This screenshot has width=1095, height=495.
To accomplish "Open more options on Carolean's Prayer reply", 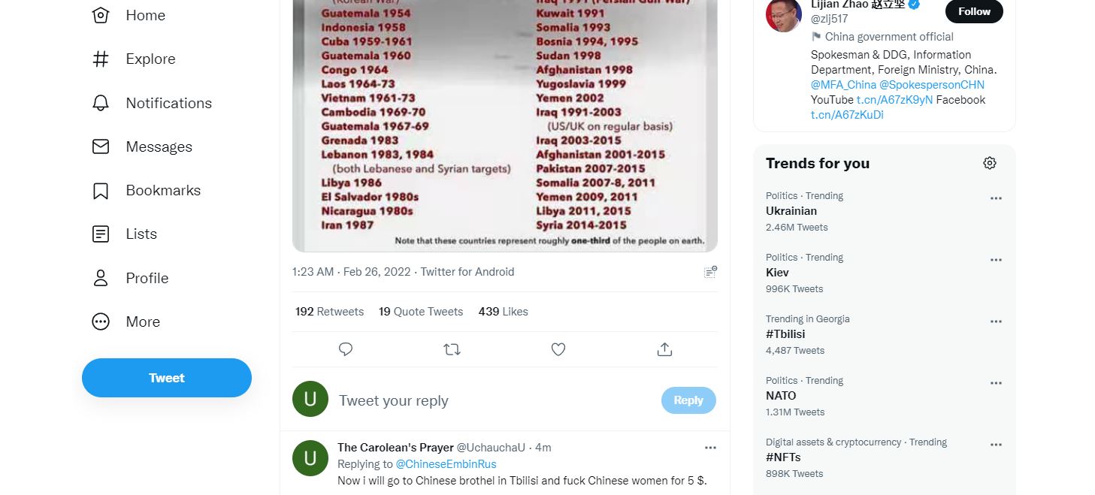I will click(x=710, y=448).
